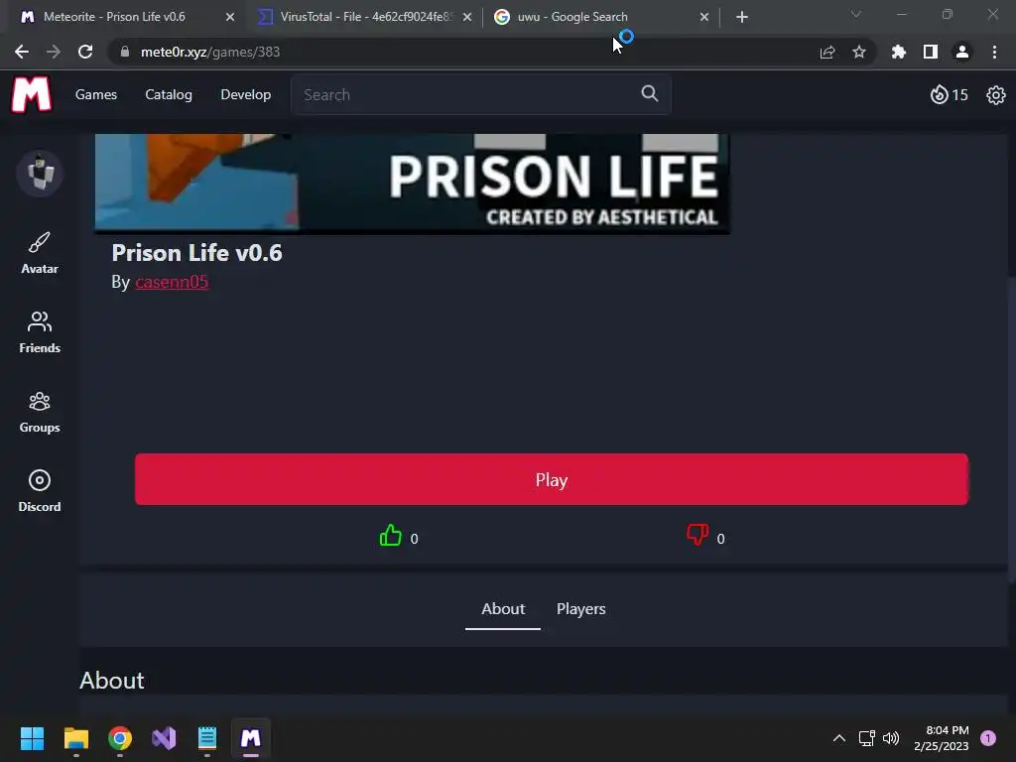
Task: Open creator casenn05's profile
Action: pos(172,282)
